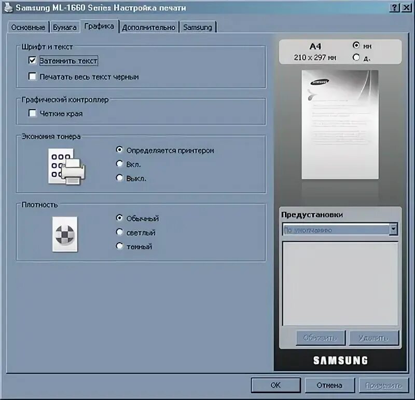This screenshot has height=400, width=415.
Task: Select inches unit radio button
Action: (x=356, y=57)
